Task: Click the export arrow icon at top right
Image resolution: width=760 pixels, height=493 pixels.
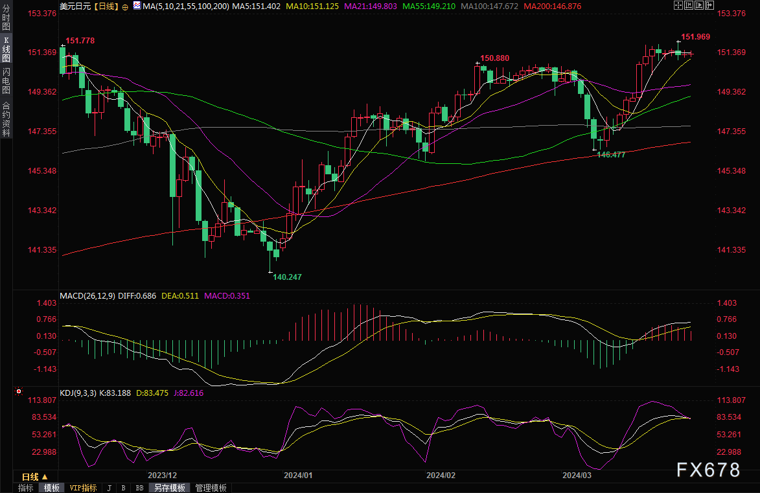Action: tap(709, 5)
